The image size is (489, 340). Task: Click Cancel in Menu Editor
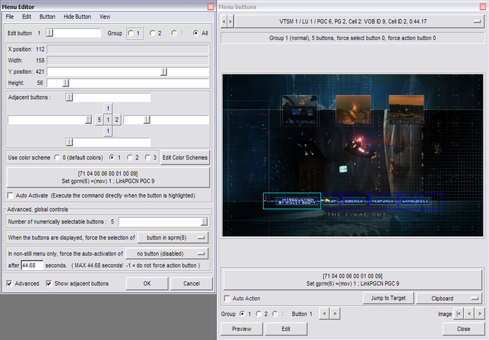click(x=191, y=284)
